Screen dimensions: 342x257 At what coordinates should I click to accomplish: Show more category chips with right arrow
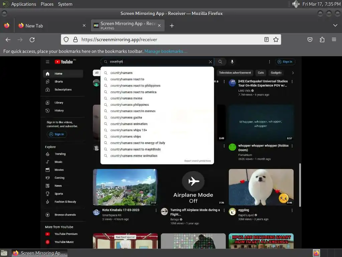293,73
